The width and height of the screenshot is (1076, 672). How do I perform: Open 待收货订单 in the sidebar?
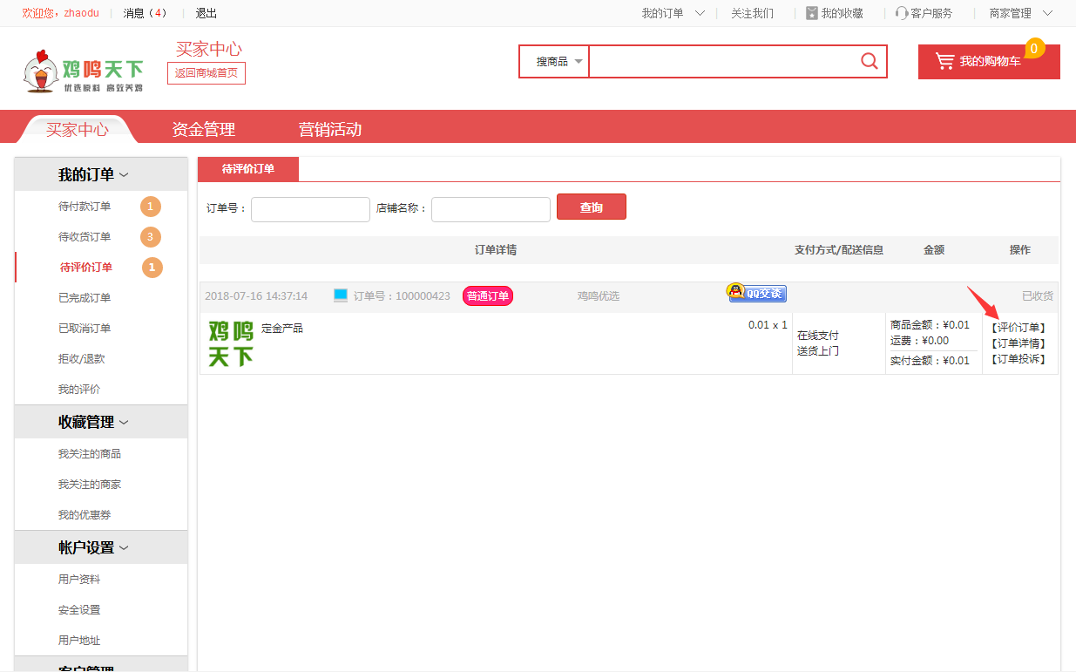coord(85,237)
